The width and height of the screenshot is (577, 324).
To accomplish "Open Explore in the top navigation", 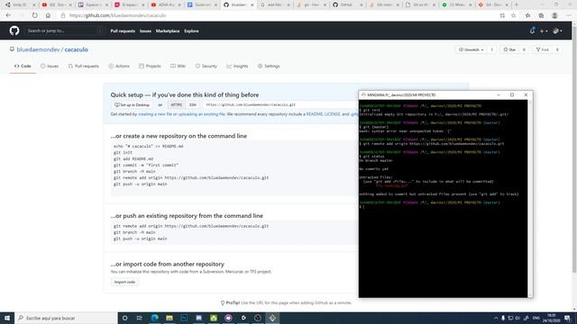I will pos(191,31).
